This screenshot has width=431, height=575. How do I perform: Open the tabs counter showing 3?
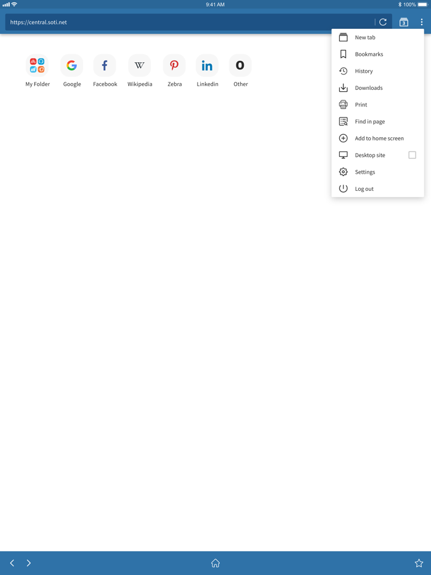click(x=404, y=22)
